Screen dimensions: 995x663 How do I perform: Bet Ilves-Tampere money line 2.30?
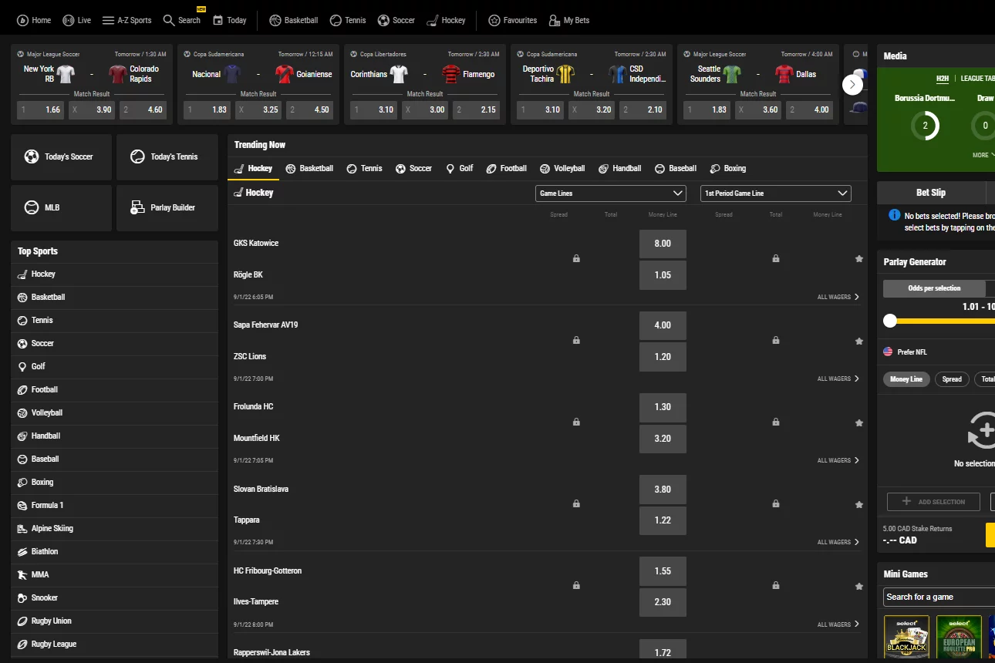663,602
